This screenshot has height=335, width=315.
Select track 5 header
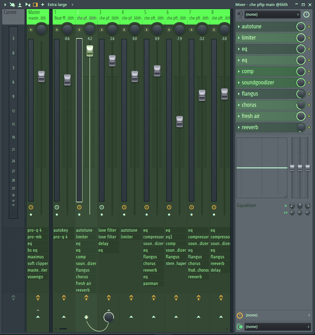click(x=154, y=16)
